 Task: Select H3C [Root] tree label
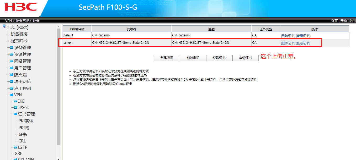(x=18, y=27)
